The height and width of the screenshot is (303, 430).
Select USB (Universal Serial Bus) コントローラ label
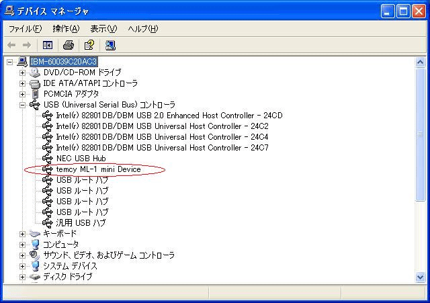[x=110, y=105]
